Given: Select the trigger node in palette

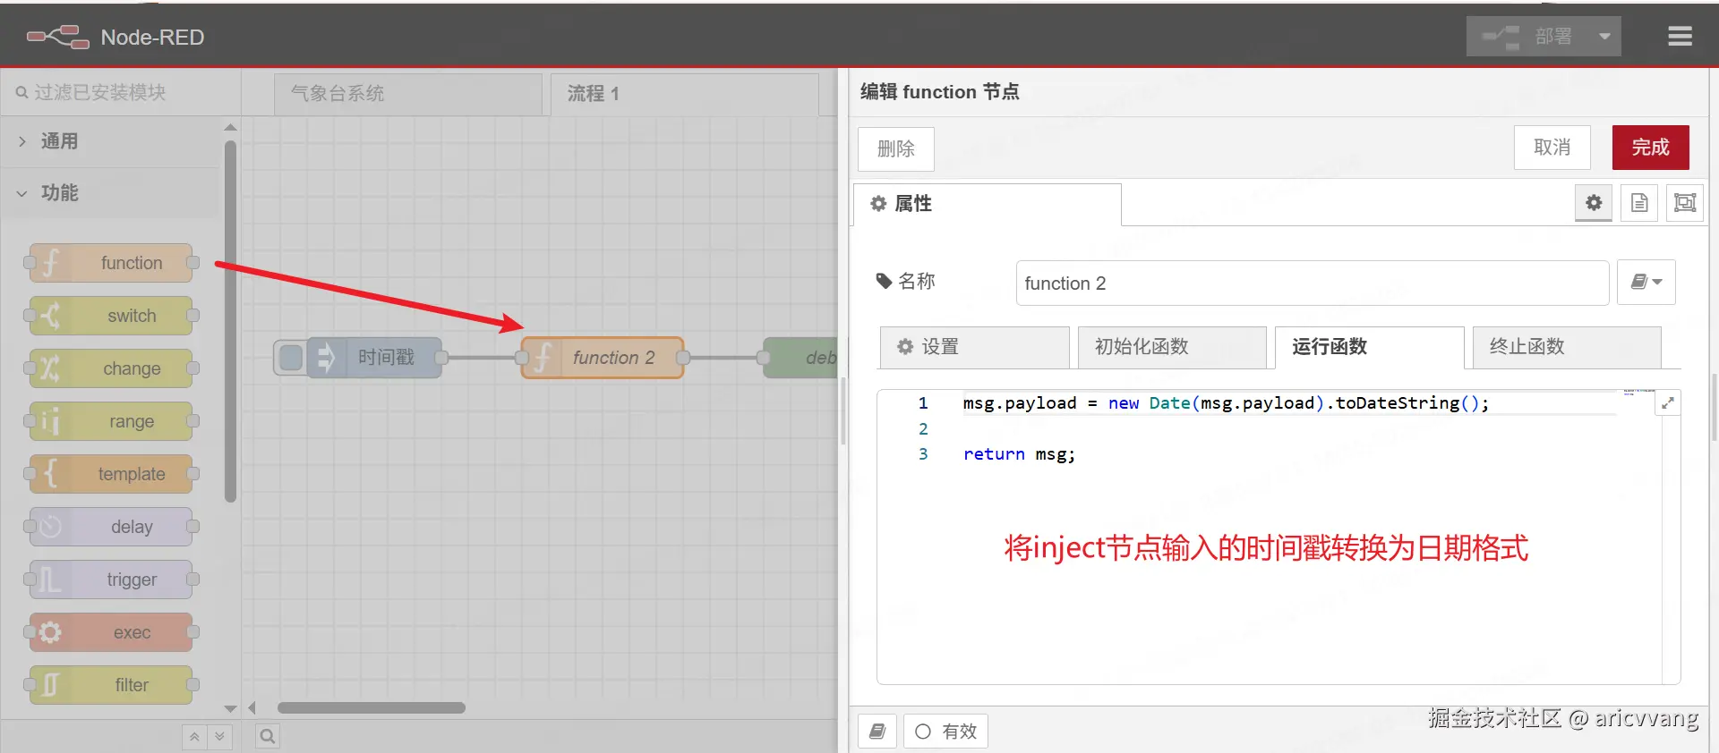Looking at the screenshot, I should tap(111, 580).
